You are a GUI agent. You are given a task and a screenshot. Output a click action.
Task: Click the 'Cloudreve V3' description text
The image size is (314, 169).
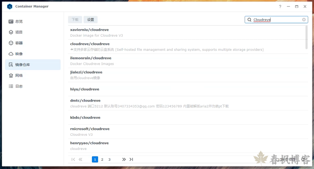click(x=81, y=135)
